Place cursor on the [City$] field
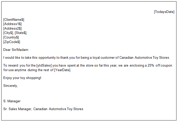This screenshot has width=178, height=122. click(8, 33)
